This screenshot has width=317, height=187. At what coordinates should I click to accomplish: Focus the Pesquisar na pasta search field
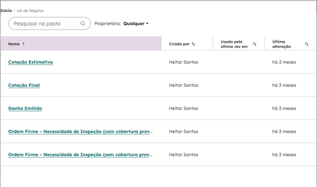click(x=45, y=24)
